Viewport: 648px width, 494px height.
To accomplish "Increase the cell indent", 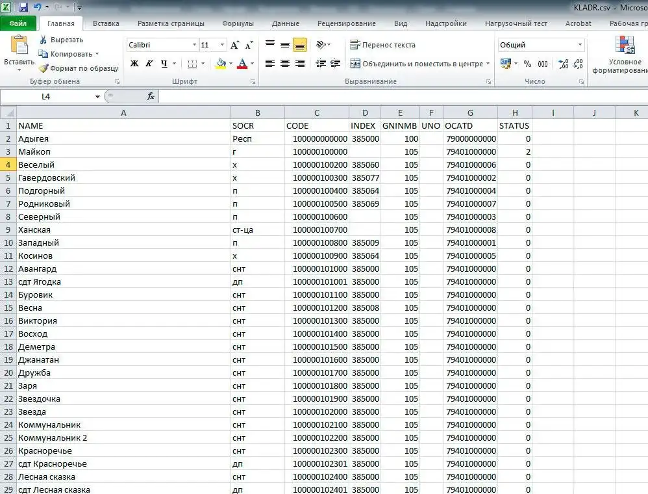I will click(336, 63).
